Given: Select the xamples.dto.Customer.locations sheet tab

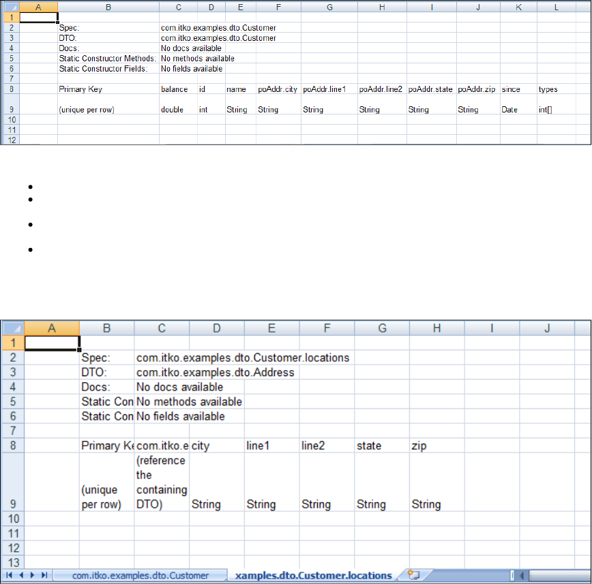Looking at the screenshot, I should point(313,575).
